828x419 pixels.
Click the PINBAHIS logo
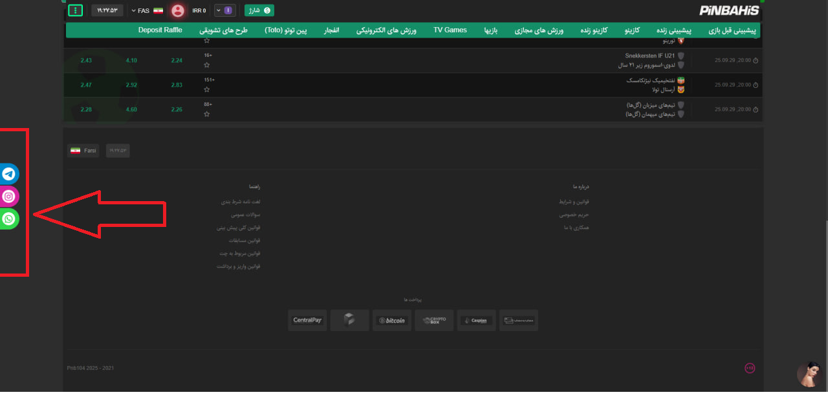728,10
